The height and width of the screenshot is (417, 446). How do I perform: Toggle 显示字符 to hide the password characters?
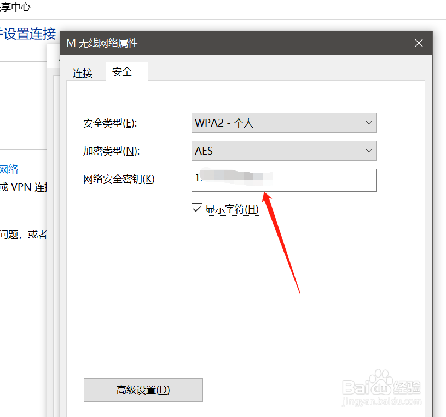(x=196, y=208)
